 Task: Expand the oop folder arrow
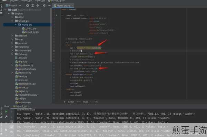[x=12, y=39]
